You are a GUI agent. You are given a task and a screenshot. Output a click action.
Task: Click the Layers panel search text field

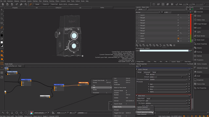point(166,9)
